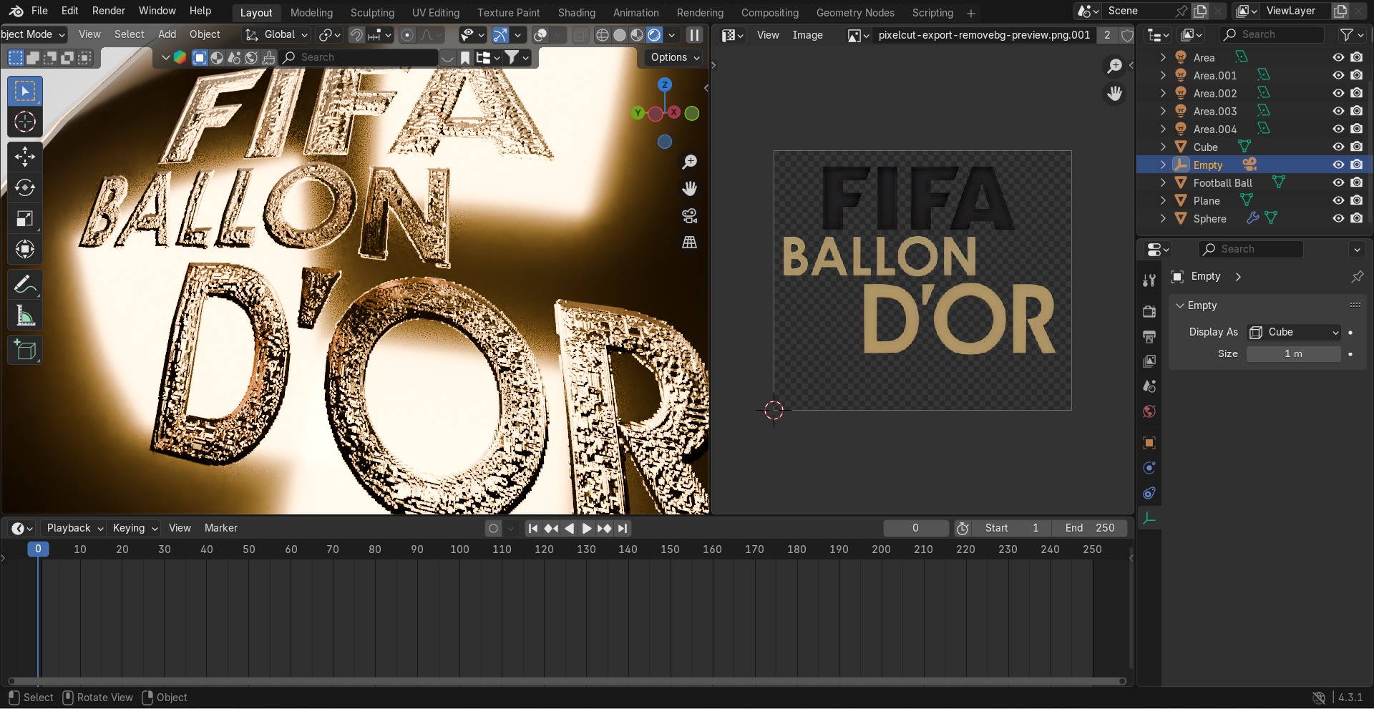Toggle timeline auto keying record button

pyautogui.click(x=493, y=529)
